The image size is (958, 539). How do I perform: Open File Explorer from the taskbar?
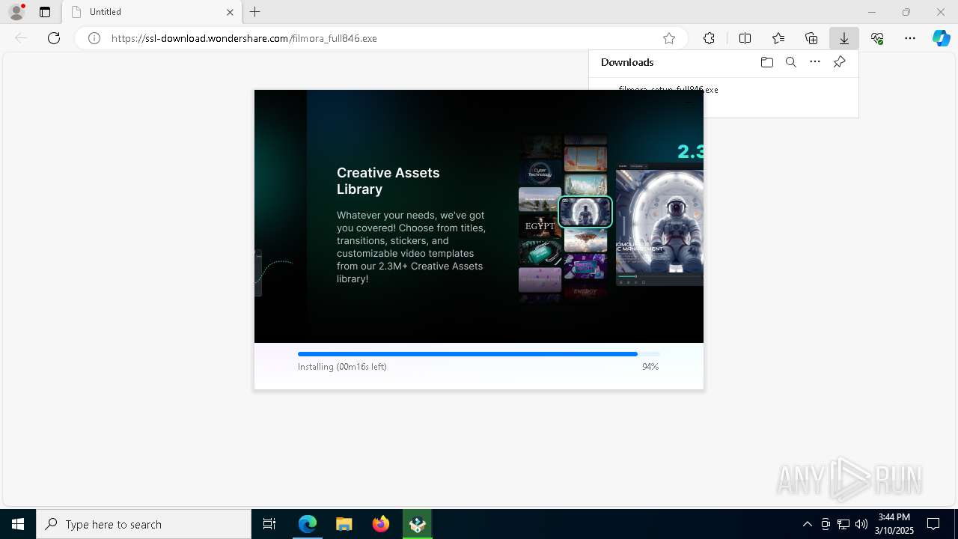pos(344,524)
